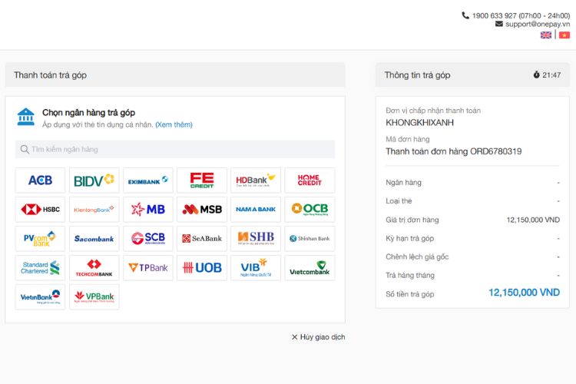The image size is (576, 384).
Task: Switch language to English flag
Action: point(546,35)
